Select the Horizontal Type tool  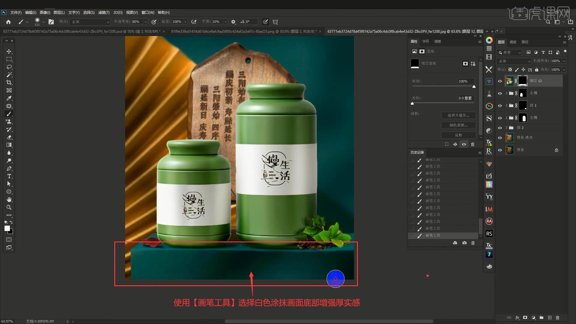pos(9,176)
